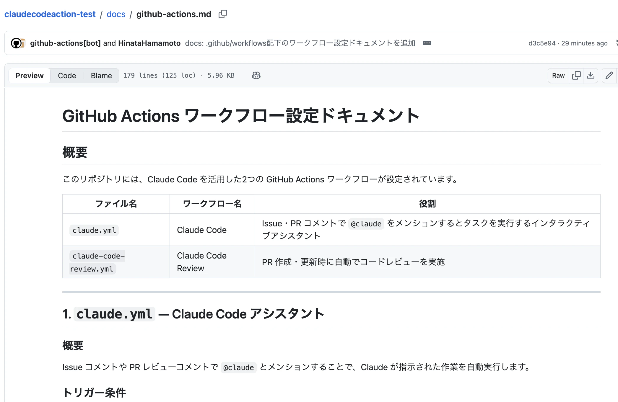The image size is (618, 402).
Task: Click the github-actions.md file name
Action: (174, 14)
